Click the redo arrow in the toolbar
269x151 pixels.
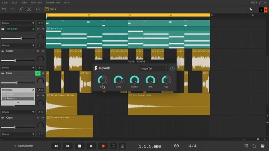pos(12,9)
